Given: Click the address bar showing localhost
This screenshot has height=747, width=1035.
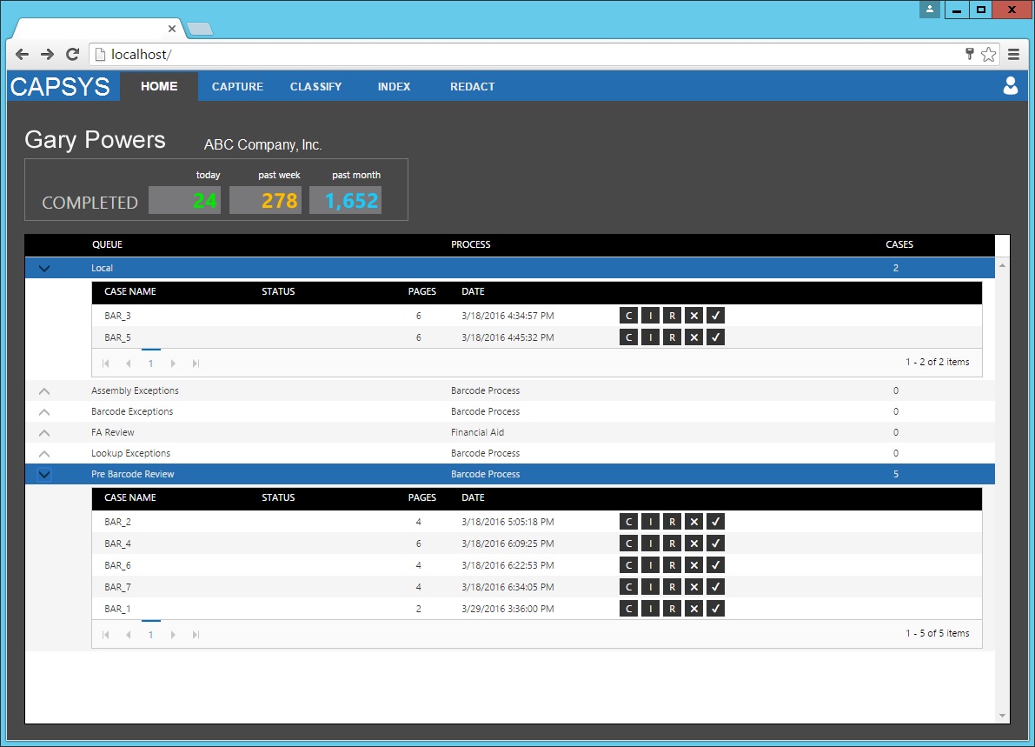Looking at the screenshot, I should [521, 54].
